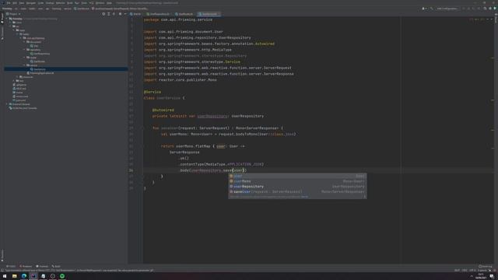Open the Project stripe on left edge

[x=2, y=18]
